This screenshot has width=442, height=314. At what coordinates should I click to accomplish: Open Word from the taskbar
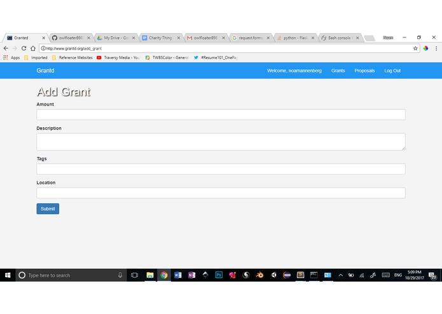pyautogui.click(x=178, y=275)
